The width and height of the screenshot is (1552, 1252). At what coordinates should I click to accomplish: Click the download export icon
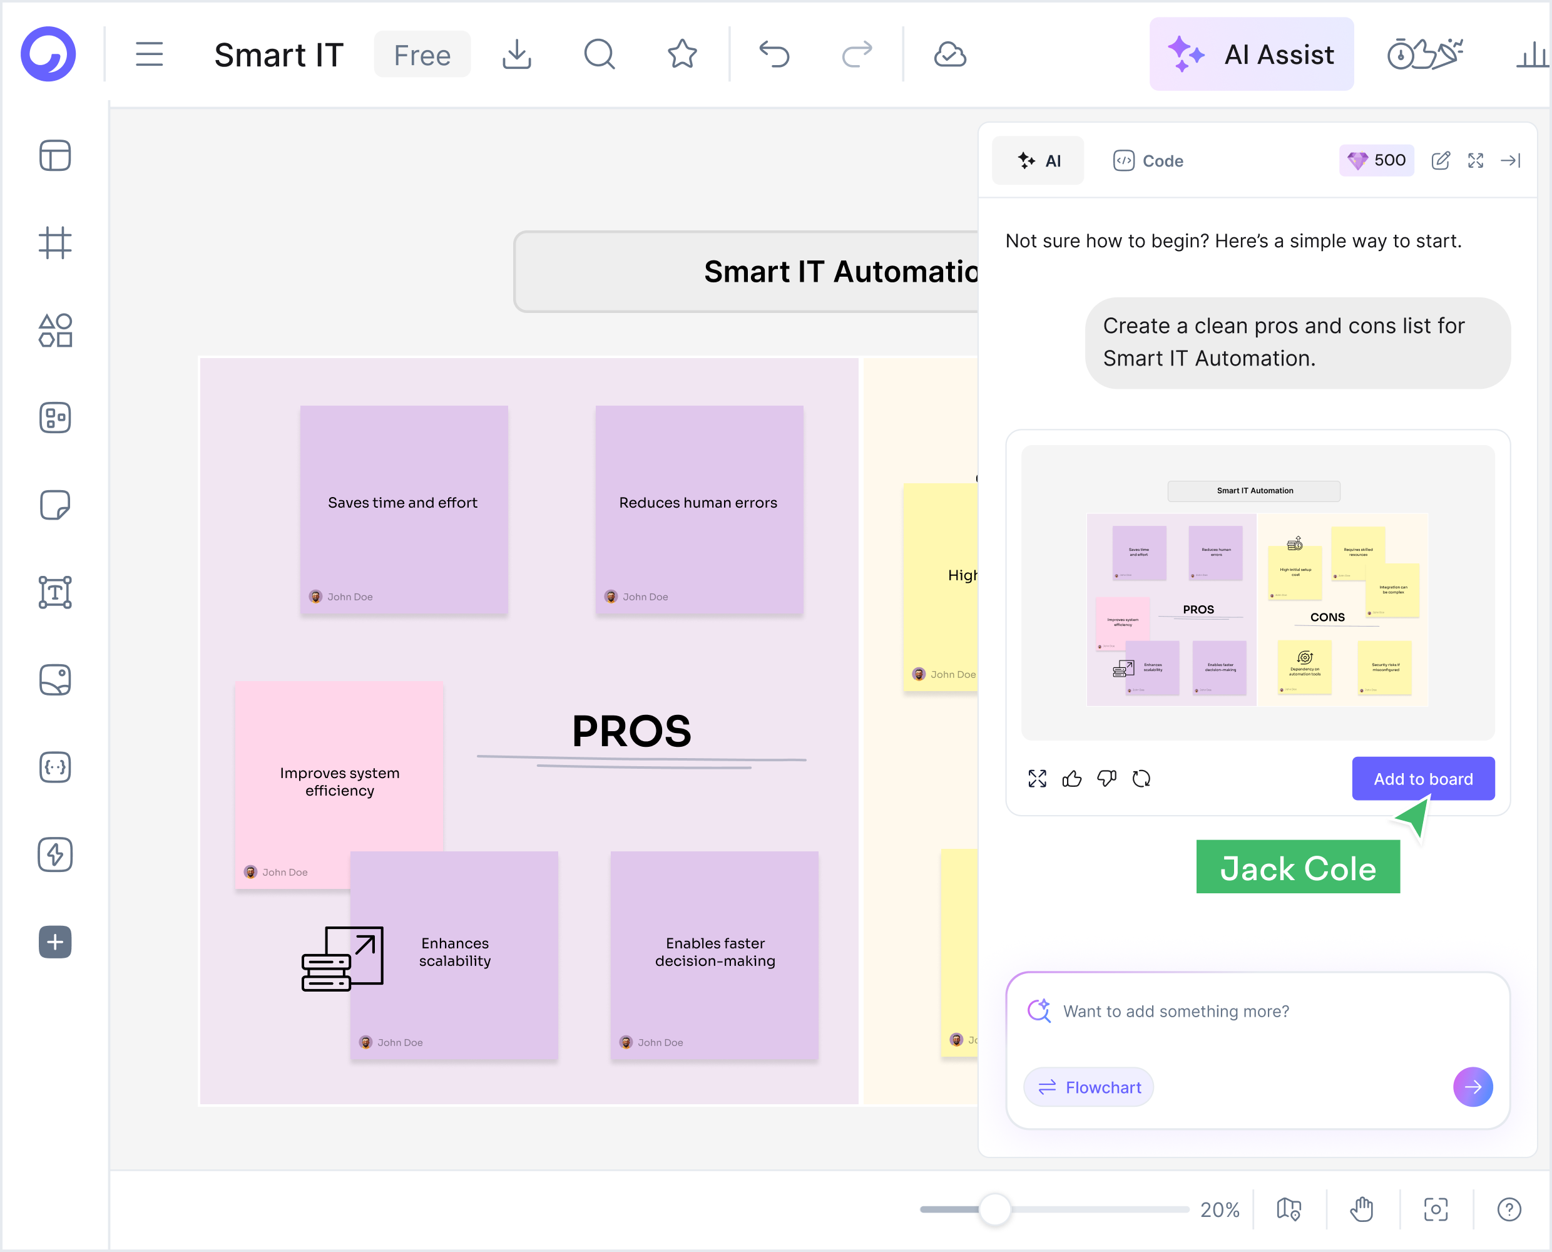click(517, 54)
